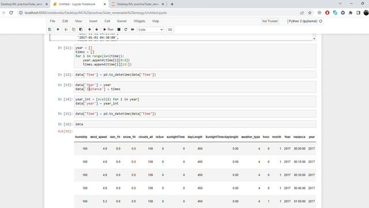Click the instance column header
This screenshot has height=208, width=369.
[299, 137]
